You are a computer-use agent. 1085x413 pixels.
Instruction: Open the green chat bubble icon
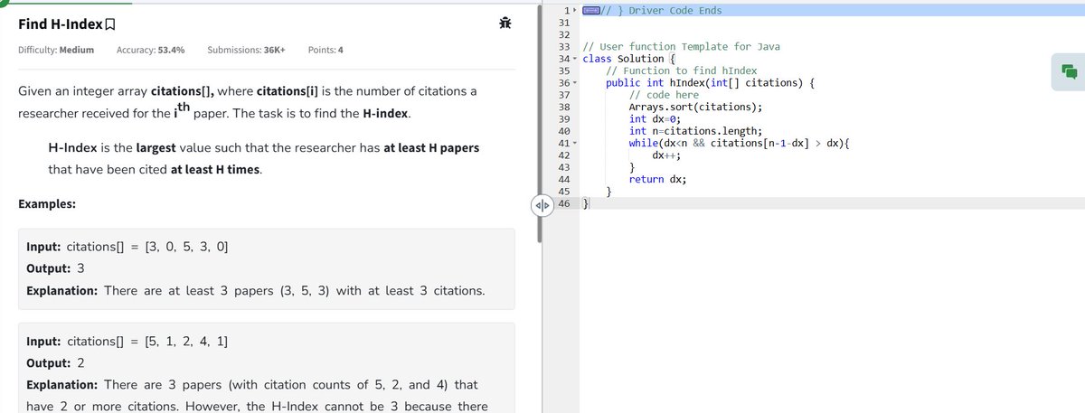tap(1068, 72)
